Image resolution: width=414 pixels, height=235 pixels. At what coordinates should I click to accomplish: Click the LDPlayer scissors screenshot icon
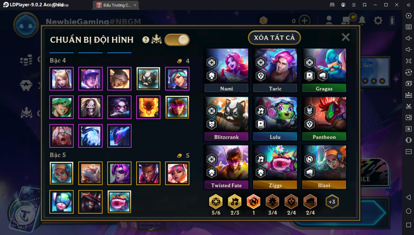pos(408,106)
